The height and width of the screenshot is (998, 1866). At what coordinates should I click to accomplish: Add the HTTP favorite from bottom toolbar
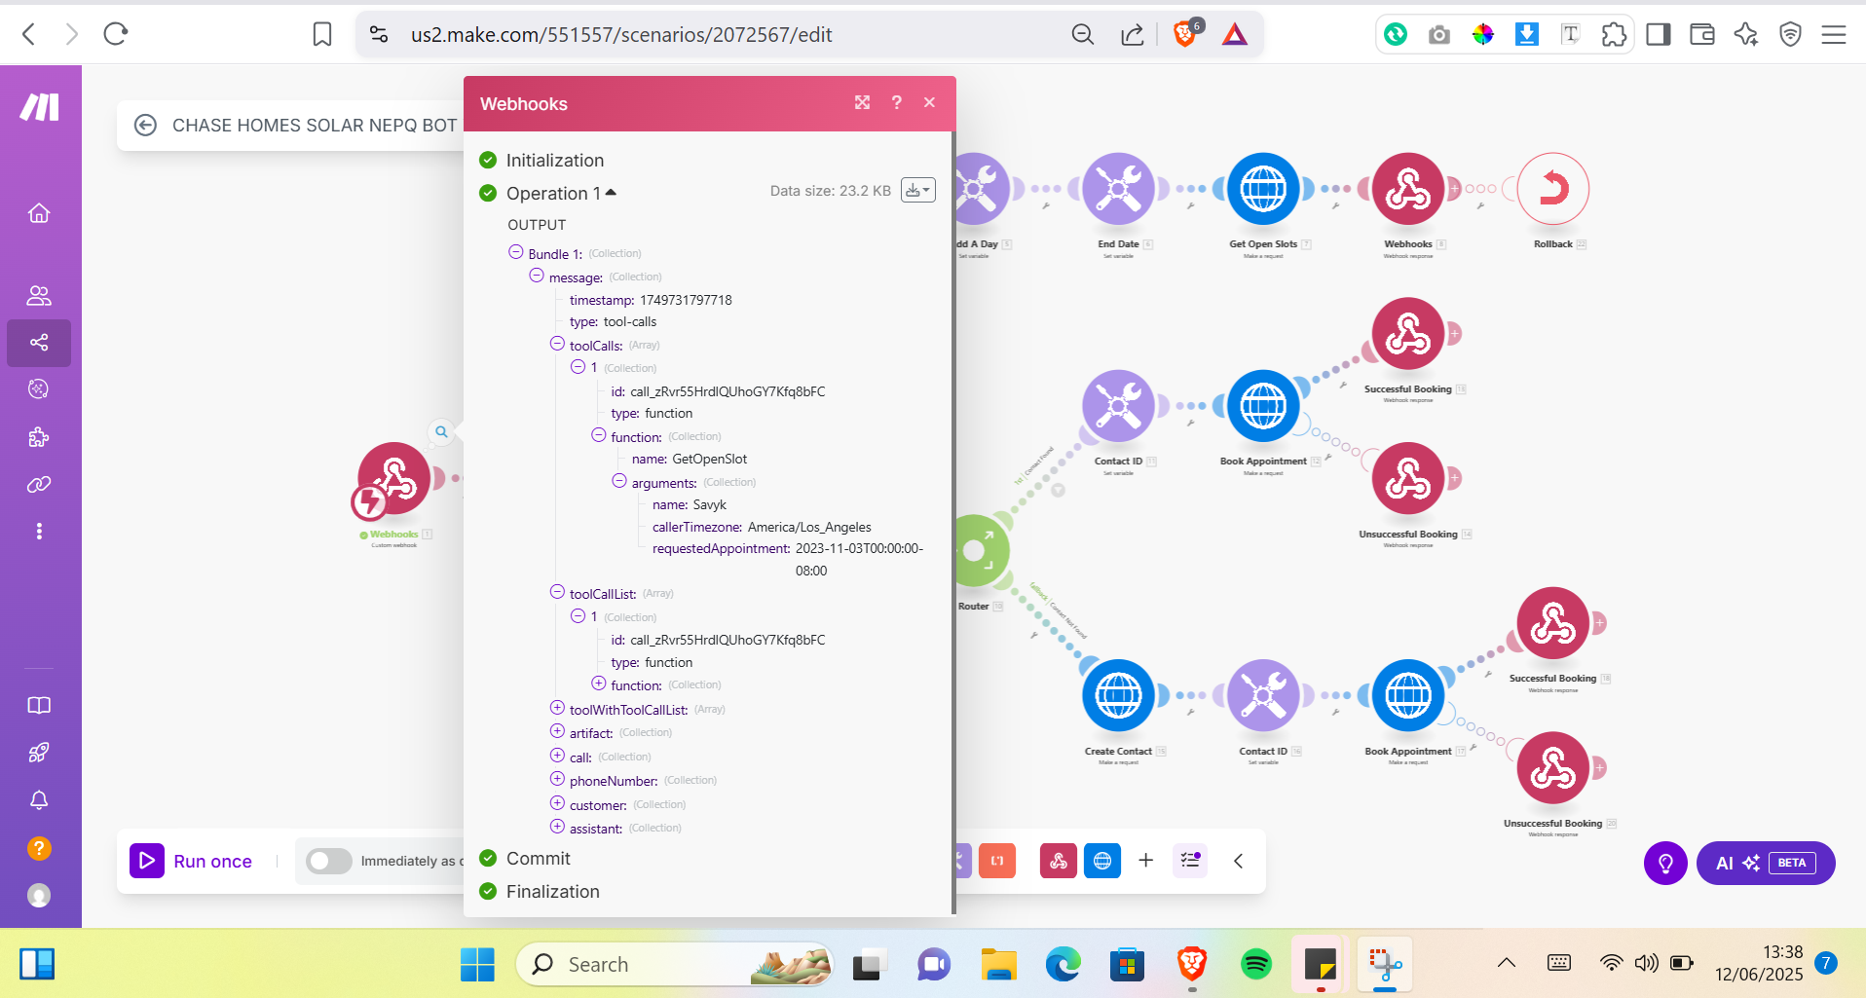point(1102,861)
